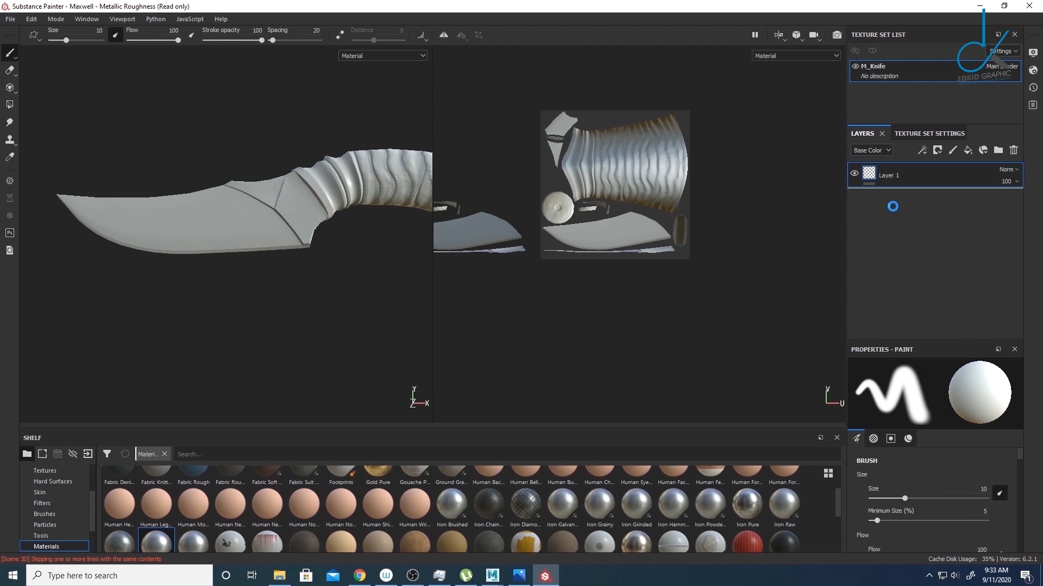
Task: Remove the Materi.. filter tag
Action: 165,454
